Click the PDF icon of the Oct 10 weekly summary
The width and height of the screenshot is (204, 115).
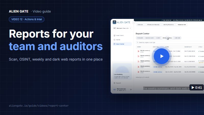138,56
